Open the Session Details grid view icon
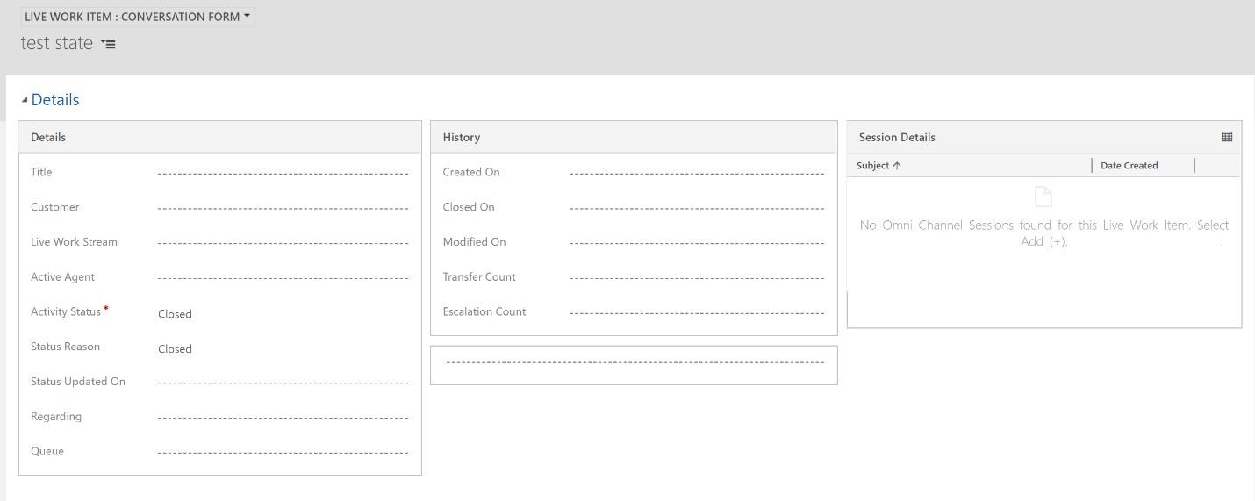1255x501 pixels. click(x=1226, y=137)
